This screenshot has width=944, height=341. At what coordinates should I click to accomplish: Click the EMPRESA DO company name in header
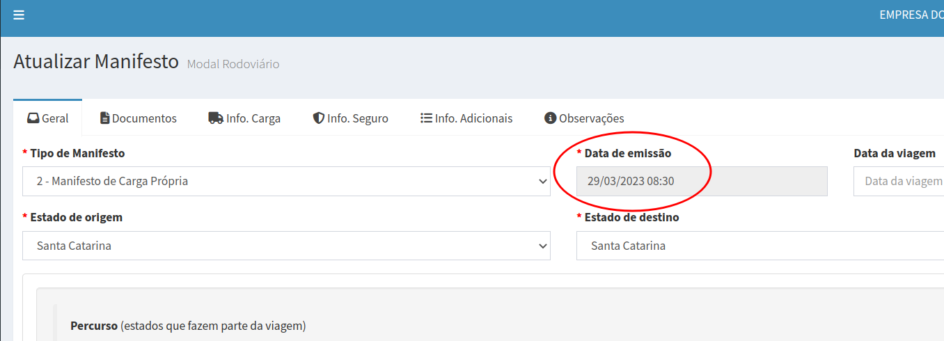911,15
